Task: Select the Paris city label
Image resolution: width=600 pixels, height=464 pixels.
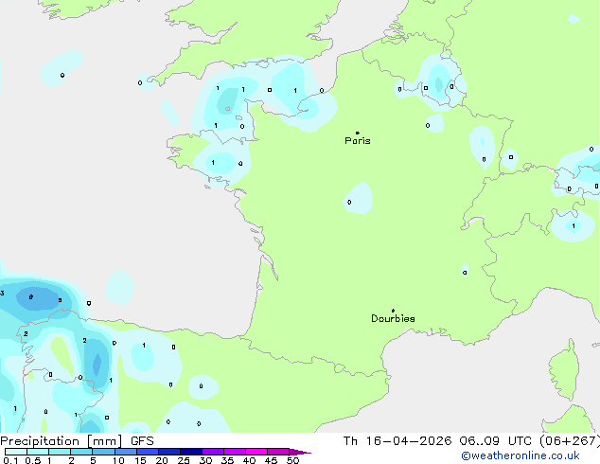Action: pyautogui.click(x=358, y=141)
